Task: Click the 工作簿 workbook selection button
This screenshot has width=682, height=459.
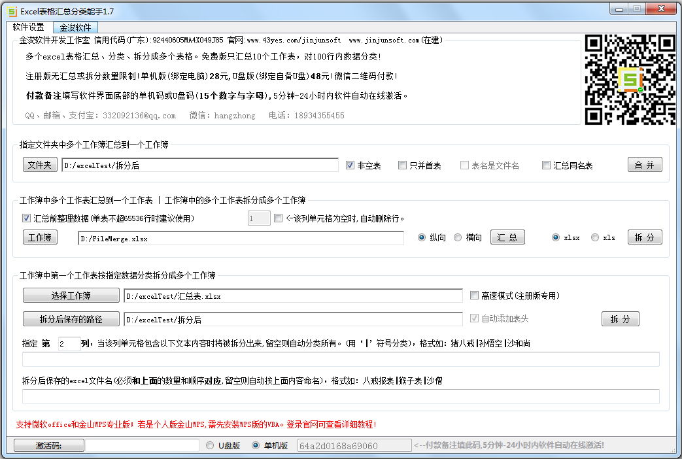Action: pyautogui.click(x=40, y=237)
